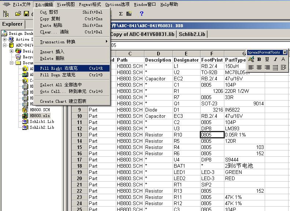Collapse the Documents folder in Explorer tree
Screen dimensions: 290x211
tap(12, 63)
